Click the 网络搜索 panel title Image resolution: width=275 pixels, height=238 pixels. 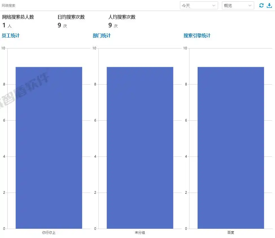pos(8,6)
